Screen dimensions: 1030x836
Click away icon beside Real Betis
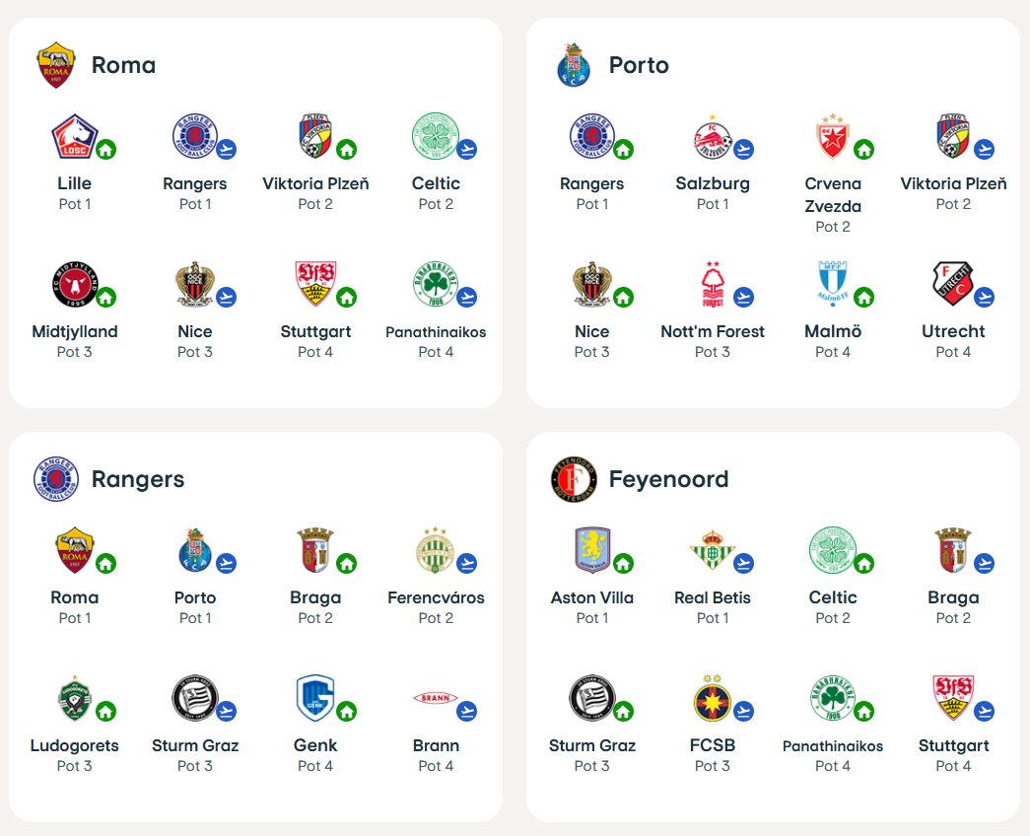pyautogui.click(x=743, y=563)
